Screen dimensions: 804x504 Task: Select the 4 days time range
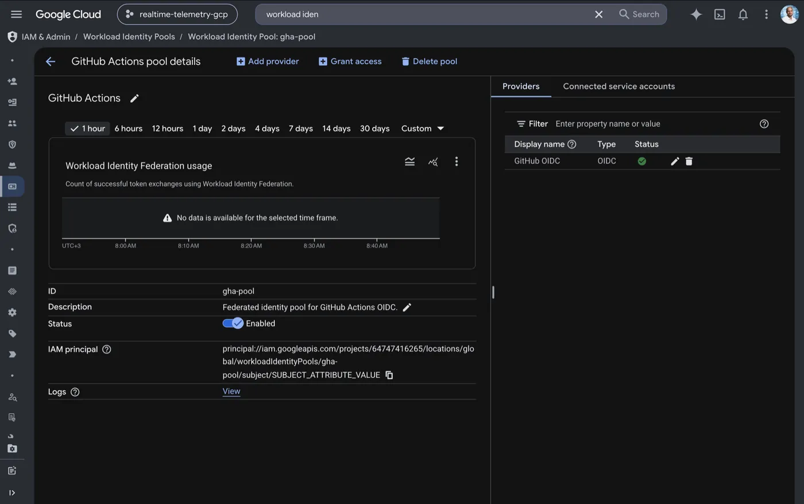[x=267, y=129]
